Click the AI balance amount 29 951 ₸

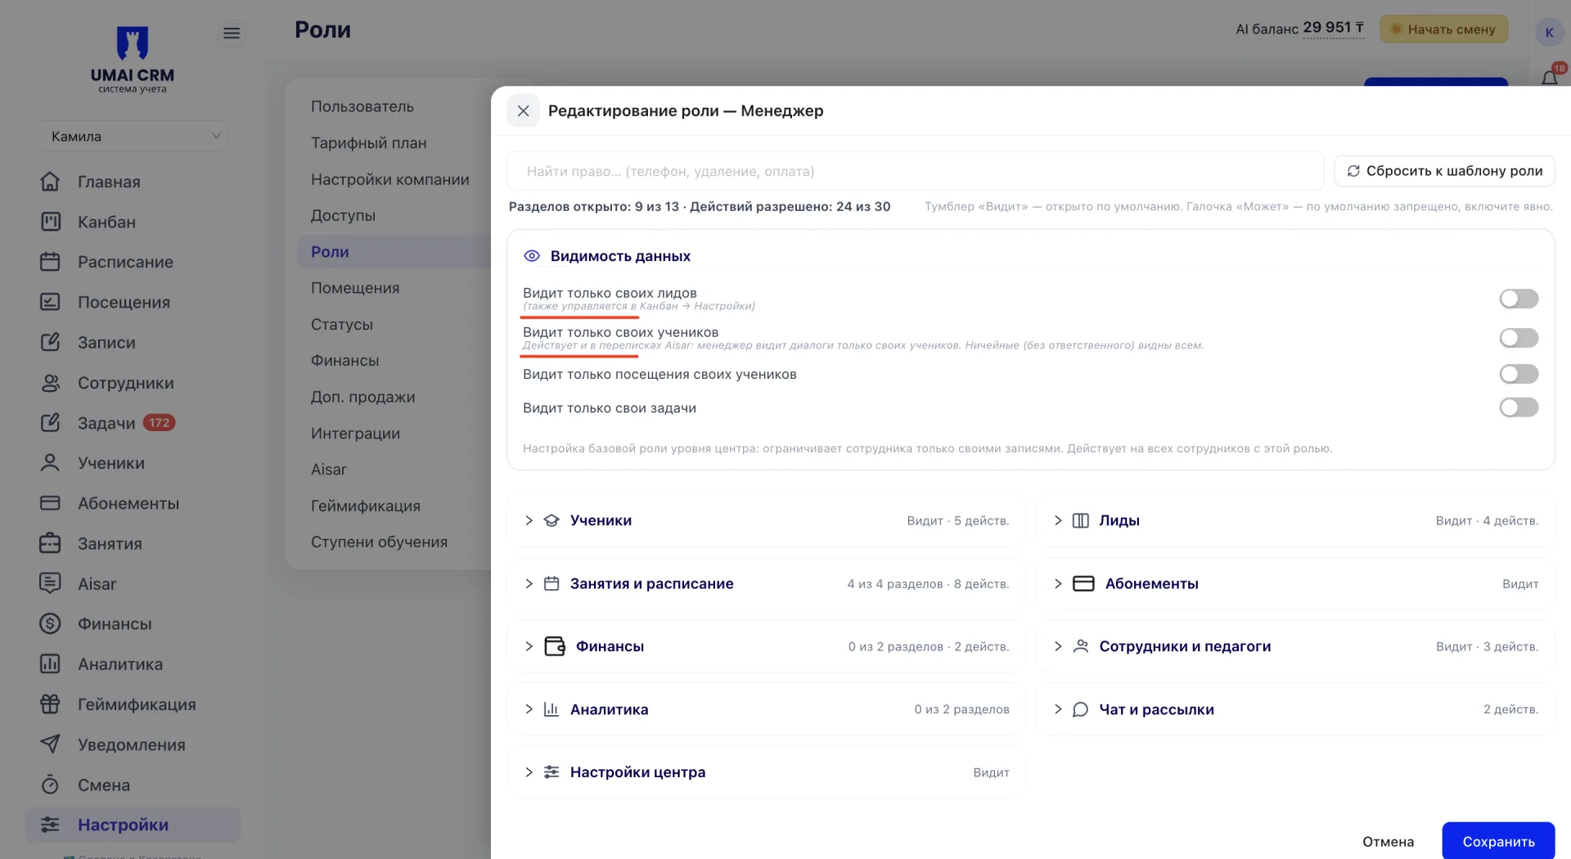(x=1334, y=28)
